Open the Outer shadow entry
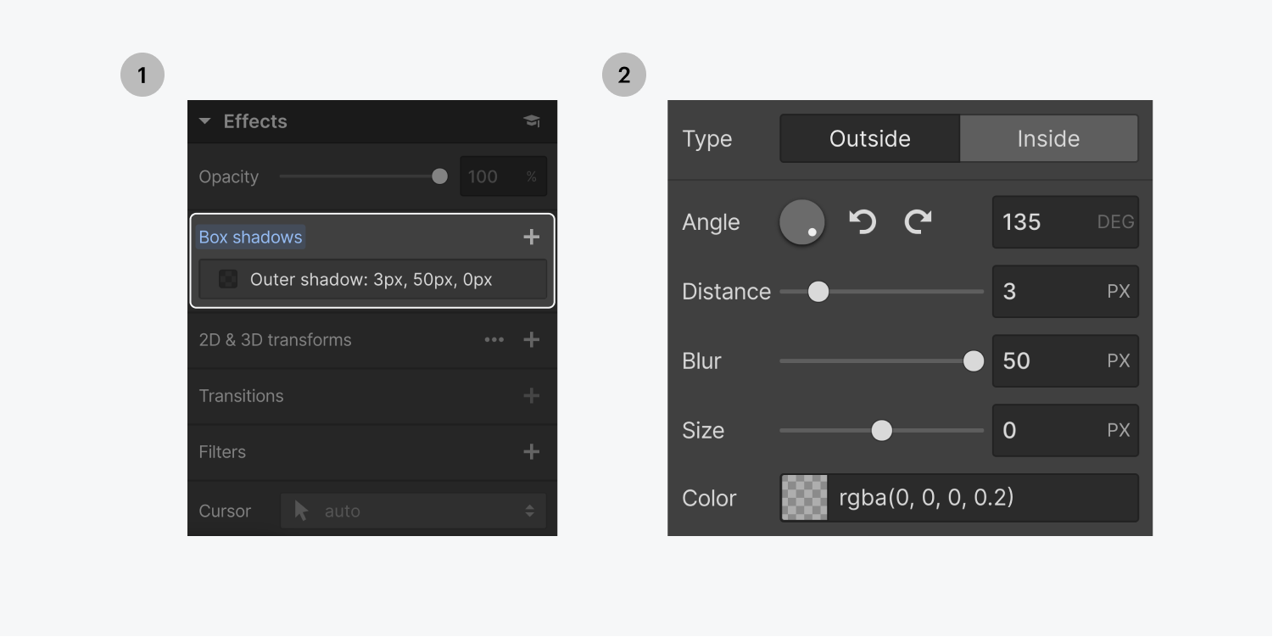 coord(371,280)
